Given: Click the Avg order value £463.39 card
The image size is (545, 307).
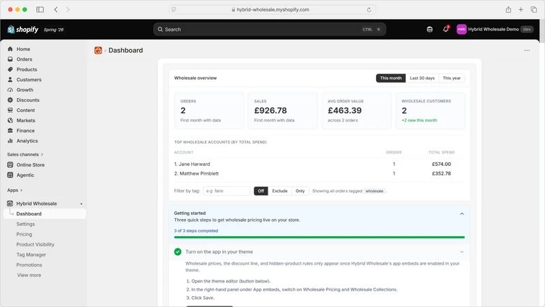Looking at the screenshot, I should [x=356, y=111].
